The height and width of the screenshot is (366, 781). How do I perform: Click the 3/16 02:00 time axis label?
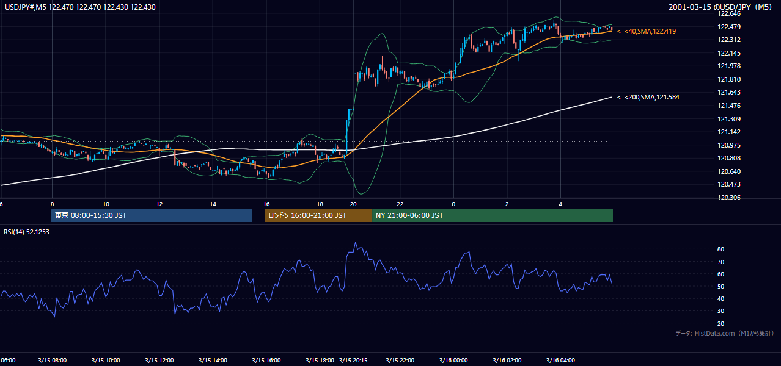click(x=507, y=360)
